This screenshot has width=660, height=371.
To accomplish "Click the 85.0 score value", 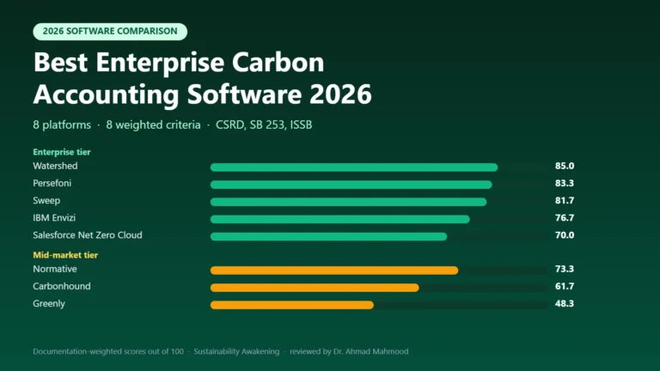I will pyautogui.click(x=565, y=166).
